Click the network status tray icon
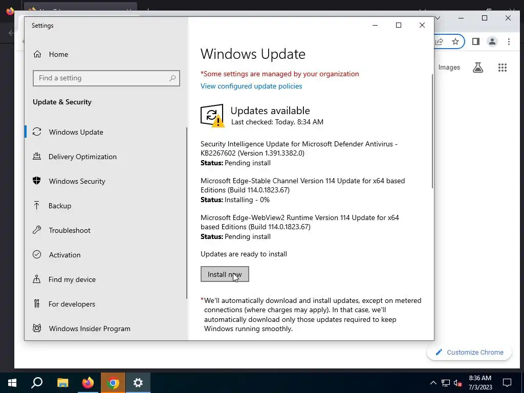This screenshot has height=393, width=524. [x=446, y=383]
